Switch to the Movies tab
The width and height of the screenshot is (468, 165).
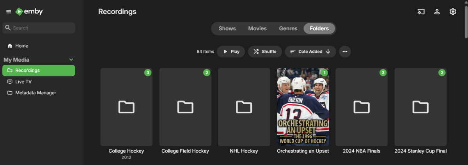tap(257, 28)
